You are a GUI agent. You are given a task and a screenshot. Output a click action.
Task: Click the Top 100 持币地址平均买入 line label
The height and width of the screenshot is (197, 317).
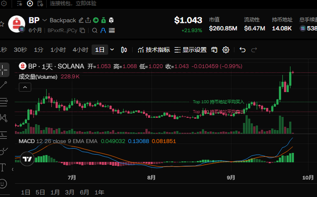coord(219,102)
